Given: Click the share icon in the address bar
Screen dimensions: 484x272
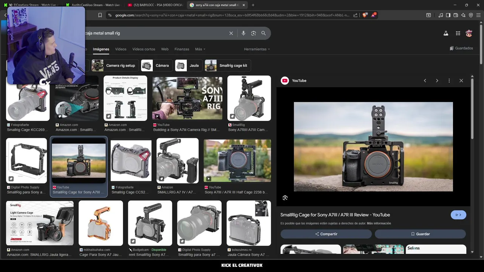Looking at the screenshot, I should (355, 15).
